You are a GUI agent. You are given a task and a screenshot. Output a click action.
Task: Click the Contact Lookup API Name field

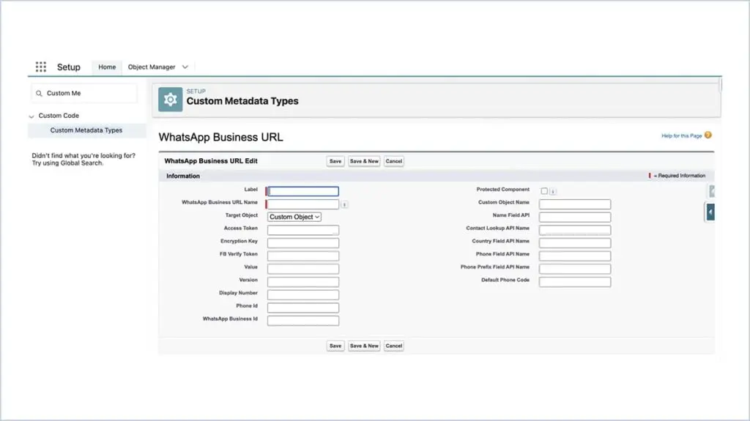pos(574,230)
